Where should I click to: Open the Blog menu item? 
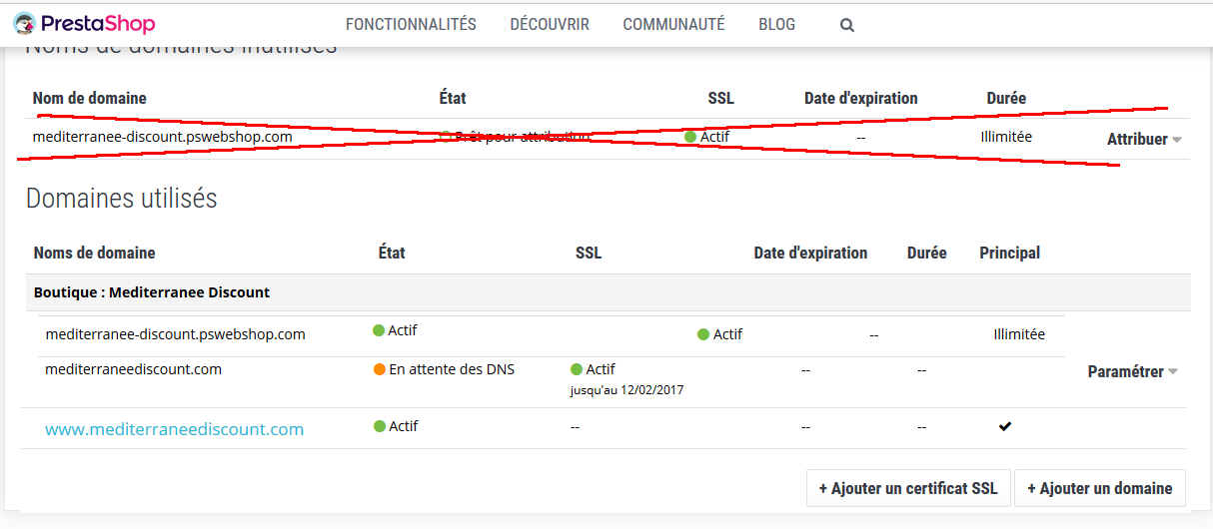tap(776, 24)
